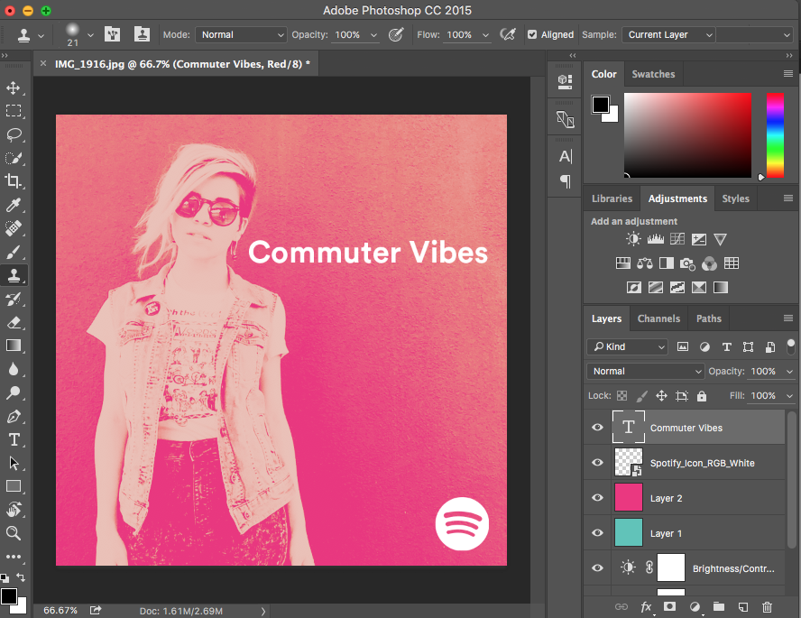Image resolution: width=801 pixels, height=618 pixels.
Task: Pick the Eyedropper tool
Action: (14, 205)
